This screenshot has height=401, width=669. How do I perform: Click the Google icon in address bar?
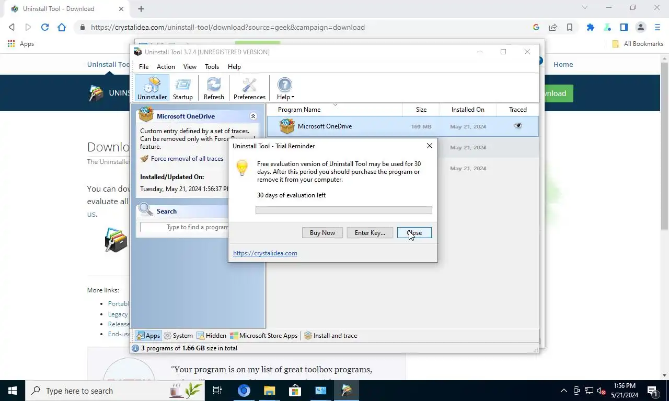click(536, 27)
